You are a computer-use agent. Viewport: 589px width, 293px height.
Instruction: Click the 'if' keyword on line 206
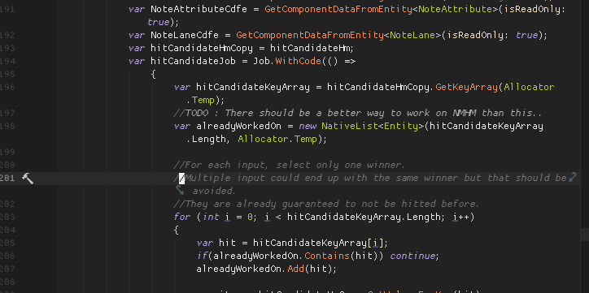202,256
